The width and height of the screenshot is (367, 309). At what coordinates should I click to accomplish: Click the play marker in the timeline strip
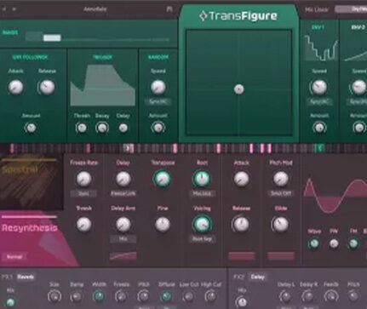pyautogui.click(x=129, y=148)
